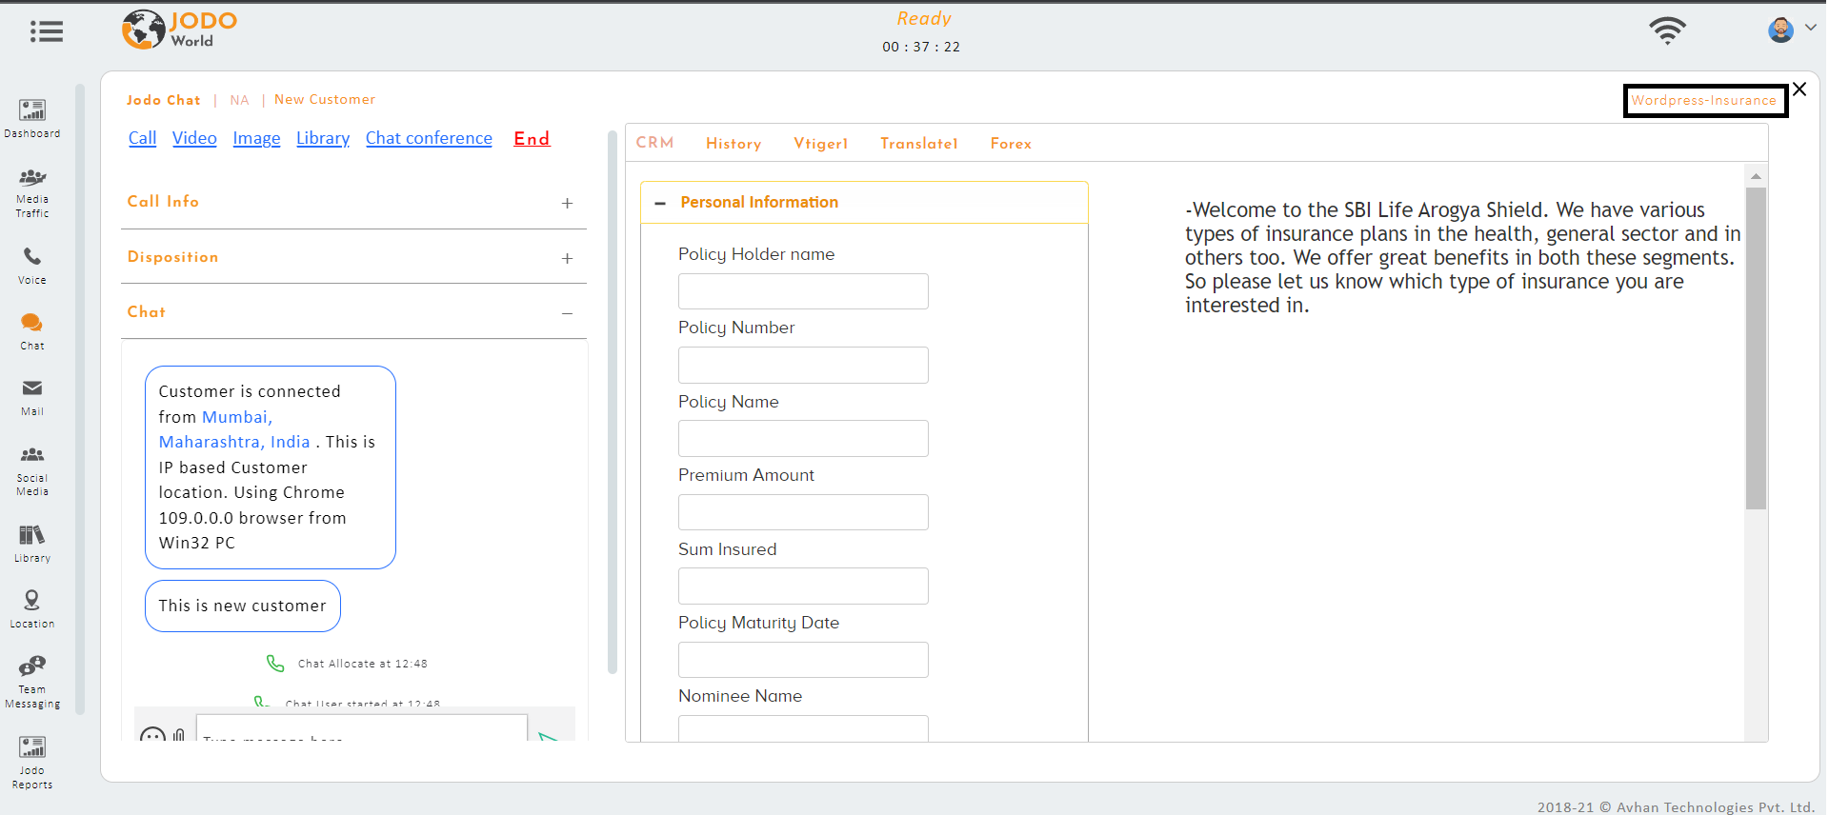Click the left chat panel scrollbar

point(613,402)
